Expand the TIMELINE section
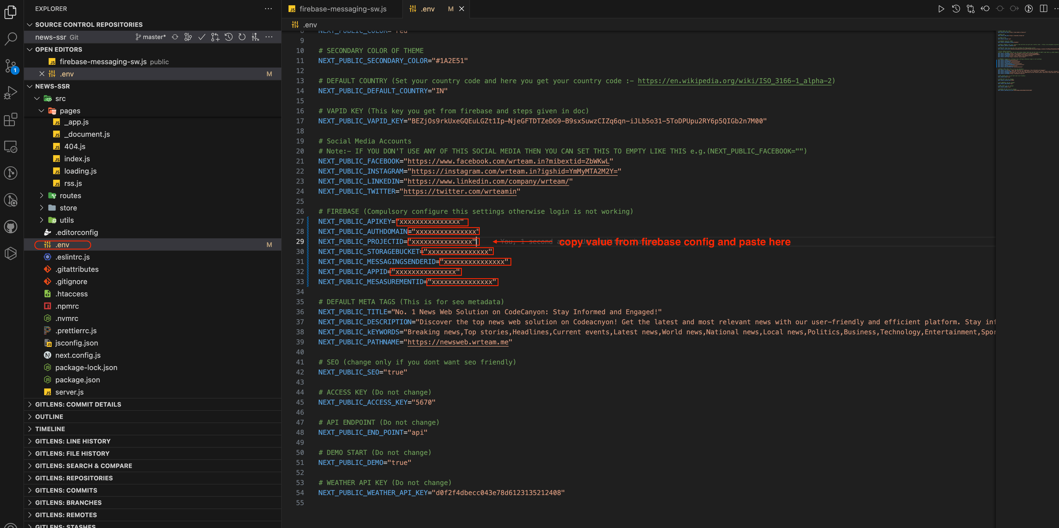 (50, 429)
